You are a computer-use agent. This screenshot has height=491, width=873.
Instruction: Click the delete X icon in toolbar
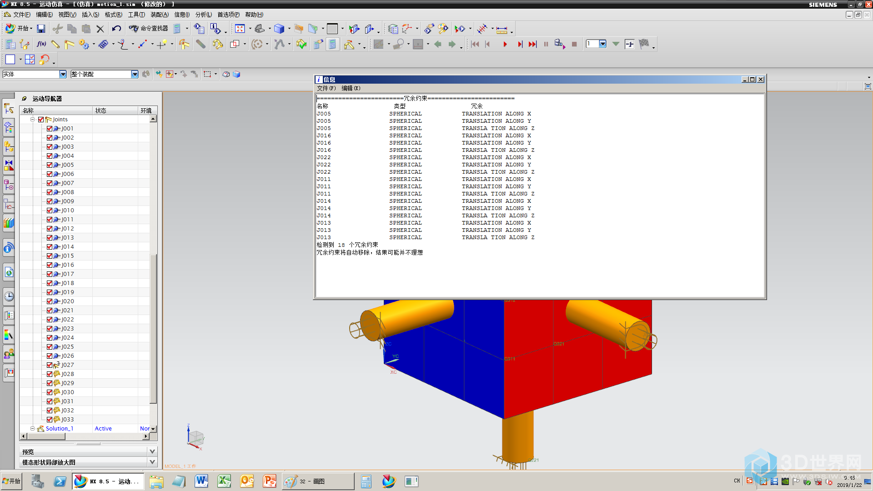[x=100, y=29]
